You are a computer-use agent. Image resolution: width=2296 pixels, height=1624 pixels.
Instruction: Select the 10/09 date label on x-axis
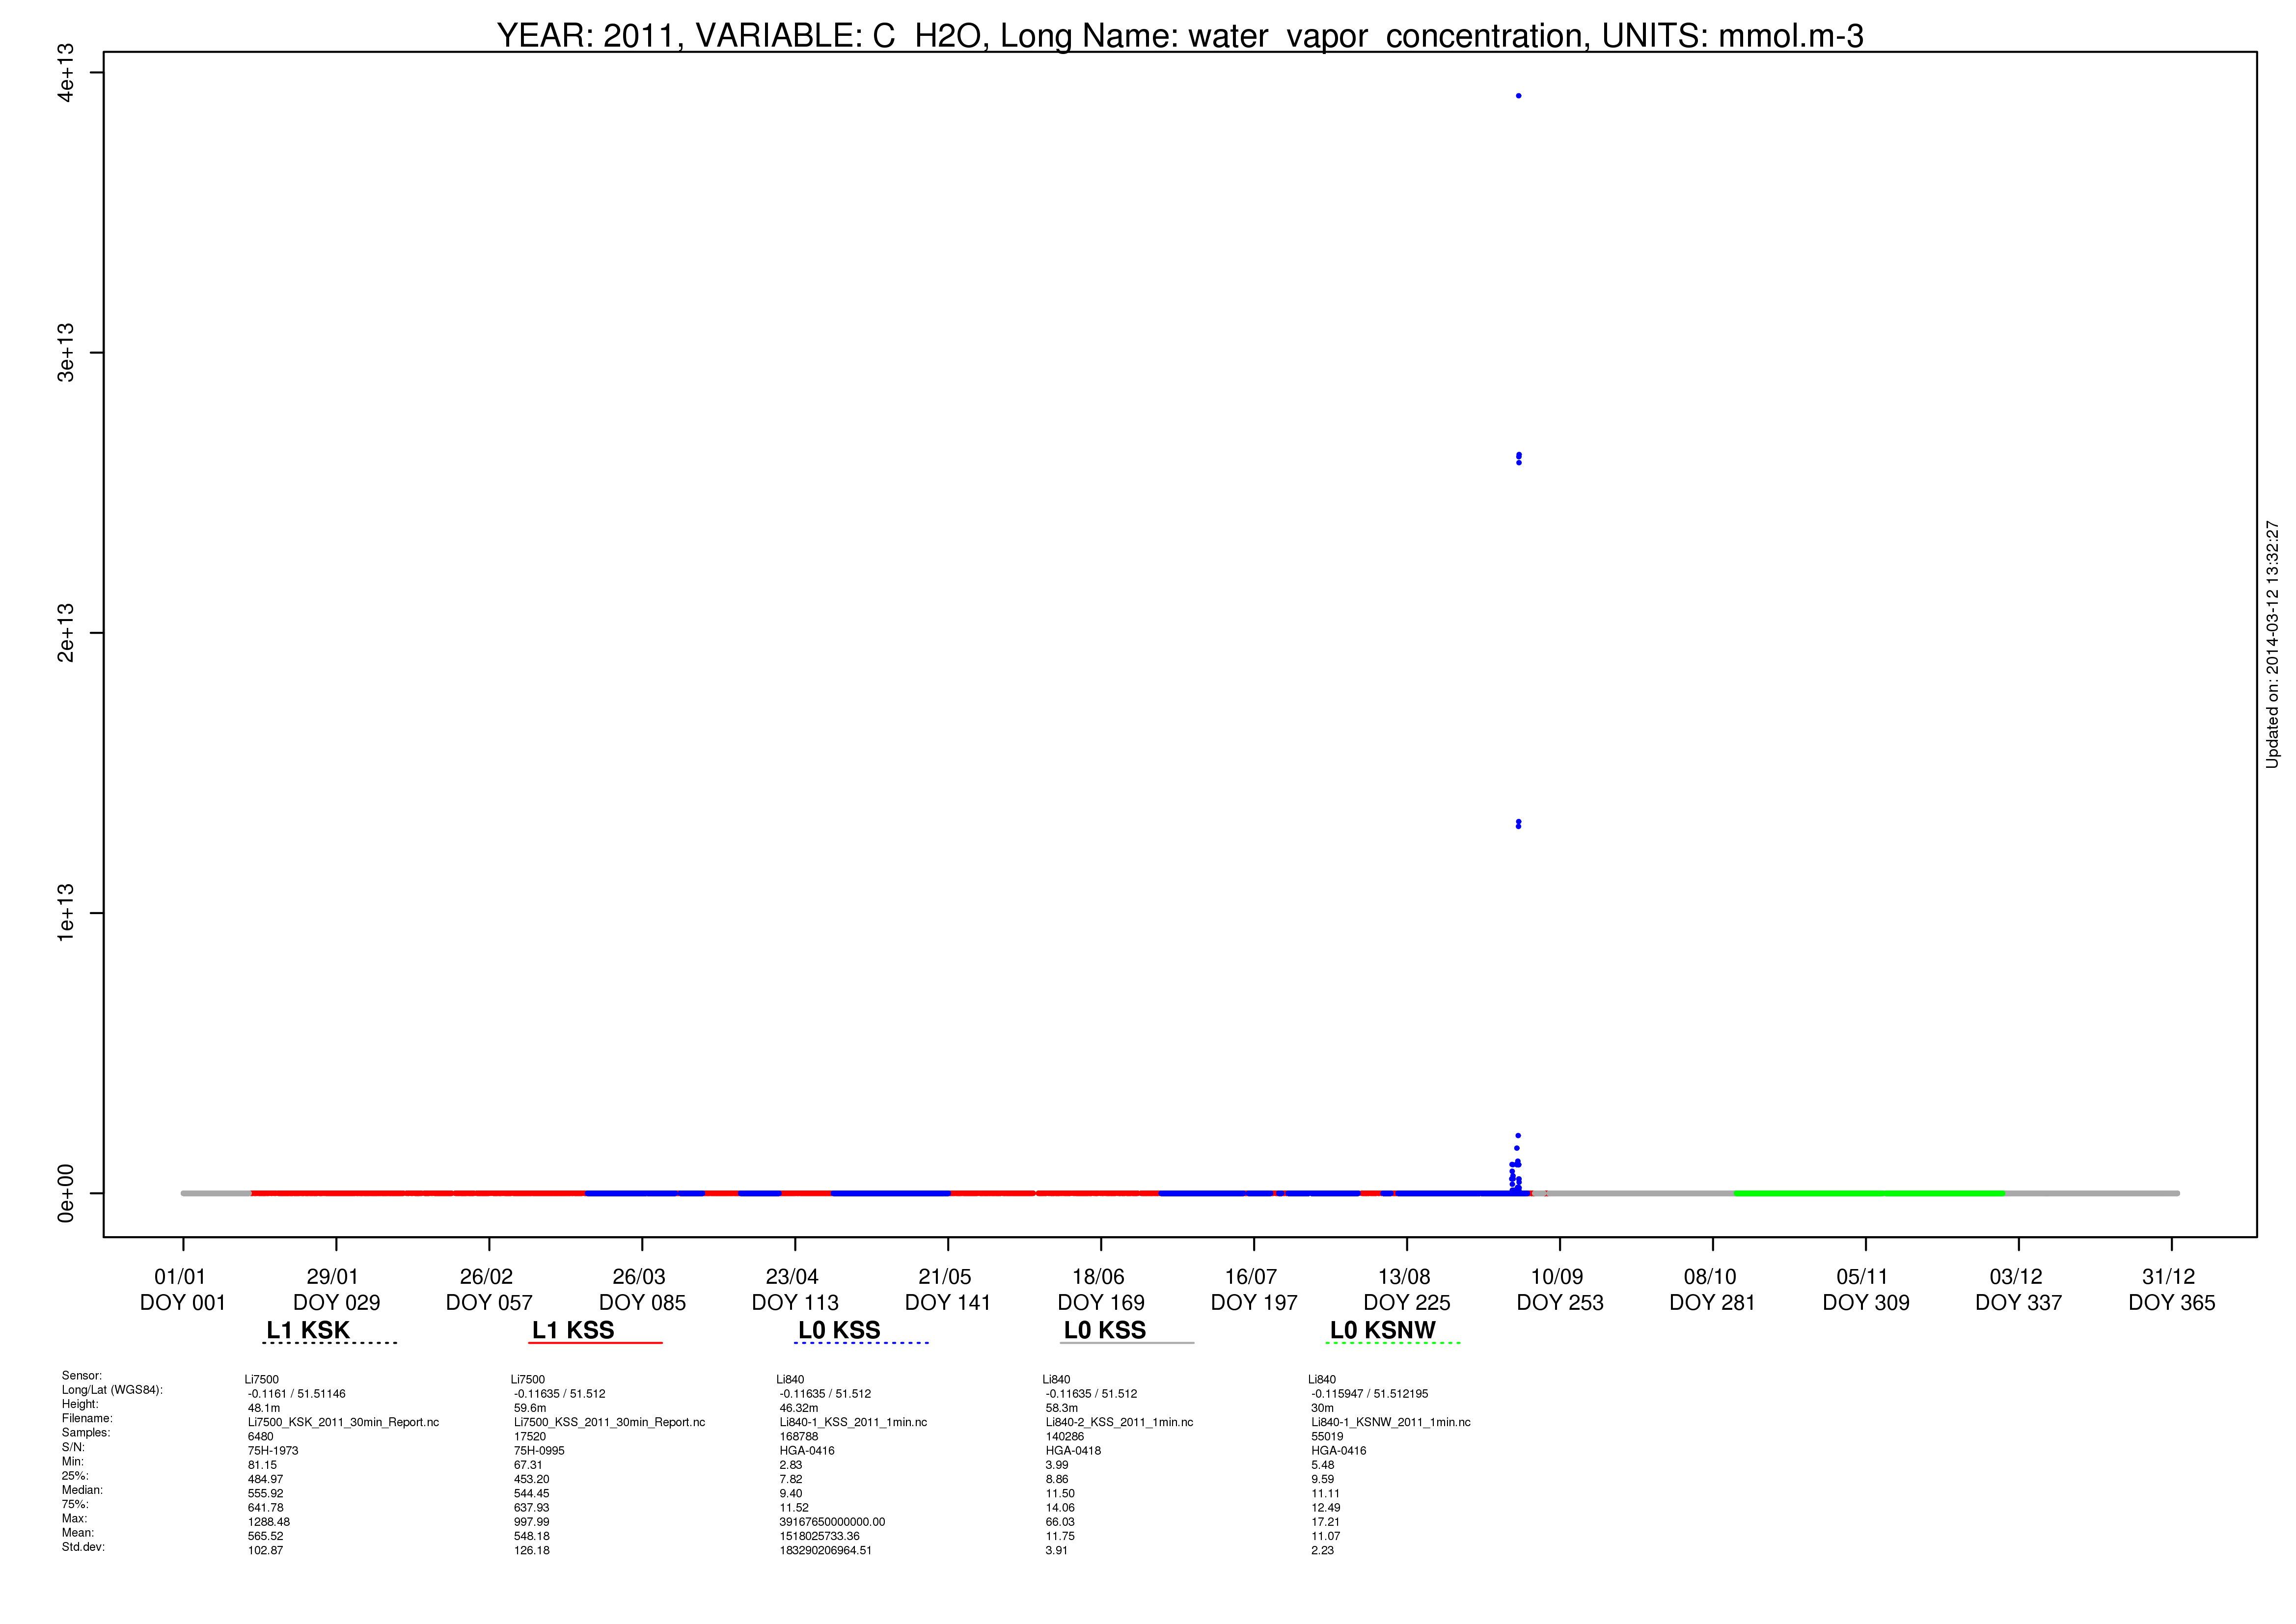tap(1557, 1277)
